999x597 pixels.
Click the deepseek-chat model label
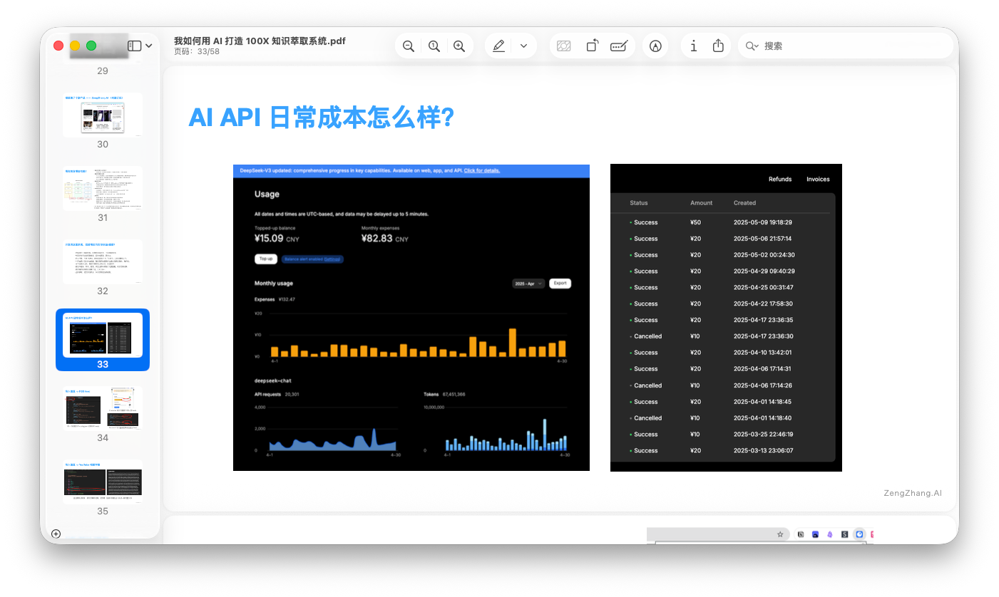pos(273,380)
